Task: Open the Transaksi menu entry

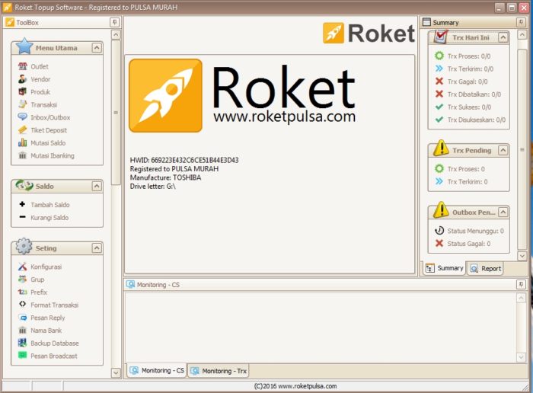Action: coord(44,104)
